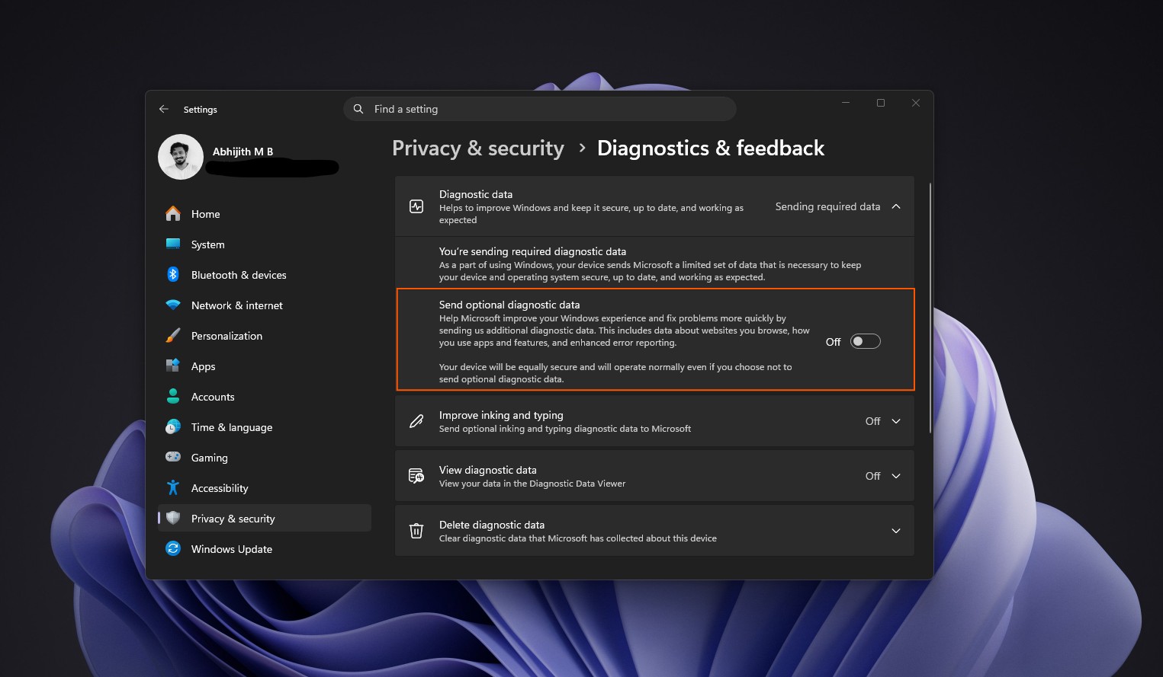Navigate to Privacy & security breadcrumb

pyautogui.click(x=478, y=148)
